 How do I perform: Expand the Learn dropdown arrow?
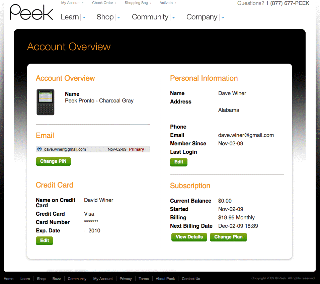click(x=84, y=17)
